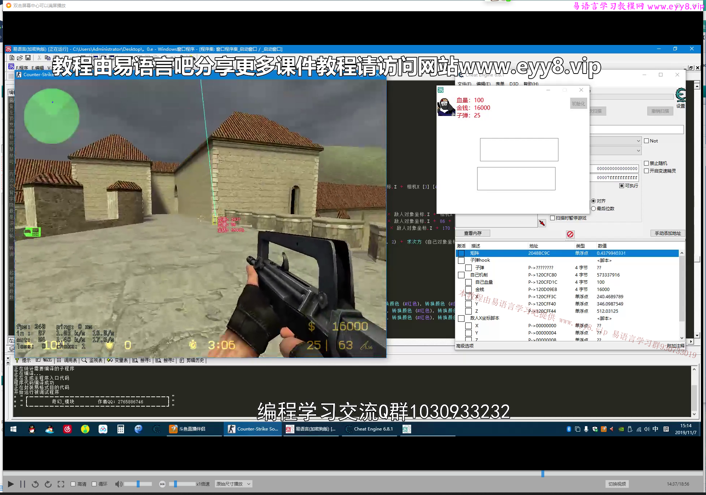Mute the video with speaker icon
The image size is (706, 495).
(119, 484)
